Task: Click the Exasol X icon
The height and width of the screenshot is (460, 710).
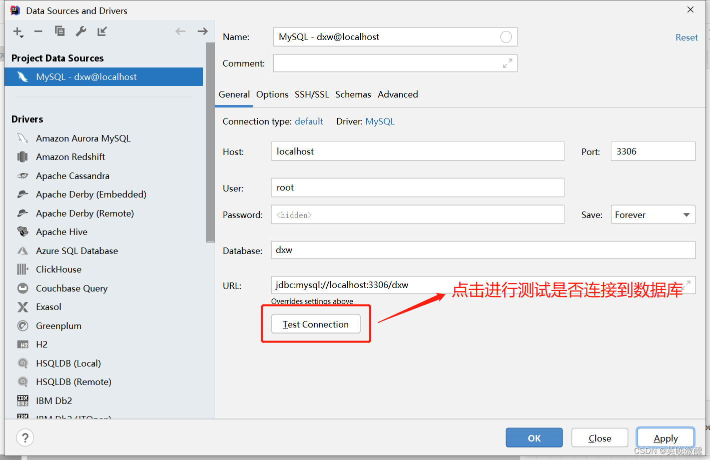Action: [23, 307]
